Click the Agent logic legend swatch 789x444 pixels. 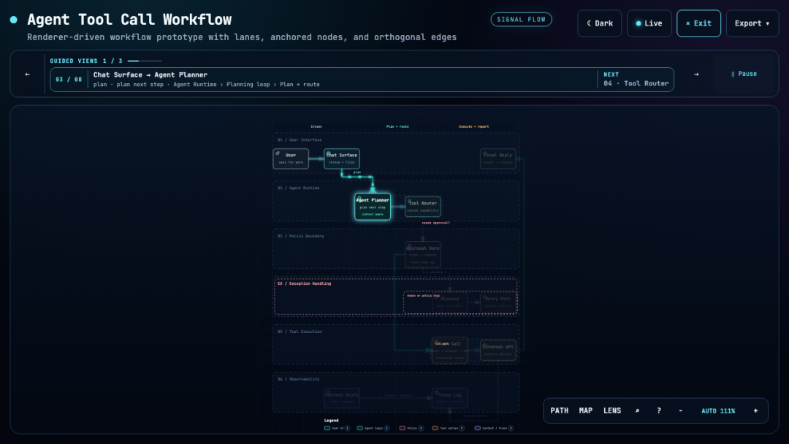pos(359,429)
